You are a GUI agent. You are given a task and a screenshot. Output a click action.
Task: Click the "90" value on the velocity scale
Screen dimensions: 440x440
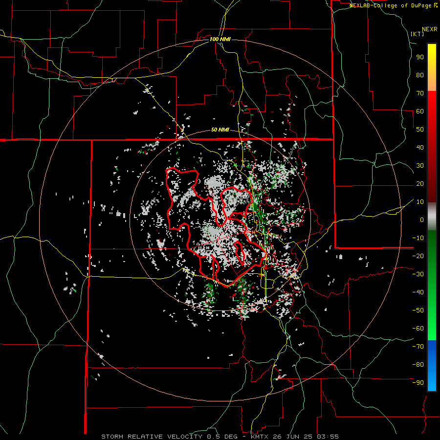coord(420,57)
